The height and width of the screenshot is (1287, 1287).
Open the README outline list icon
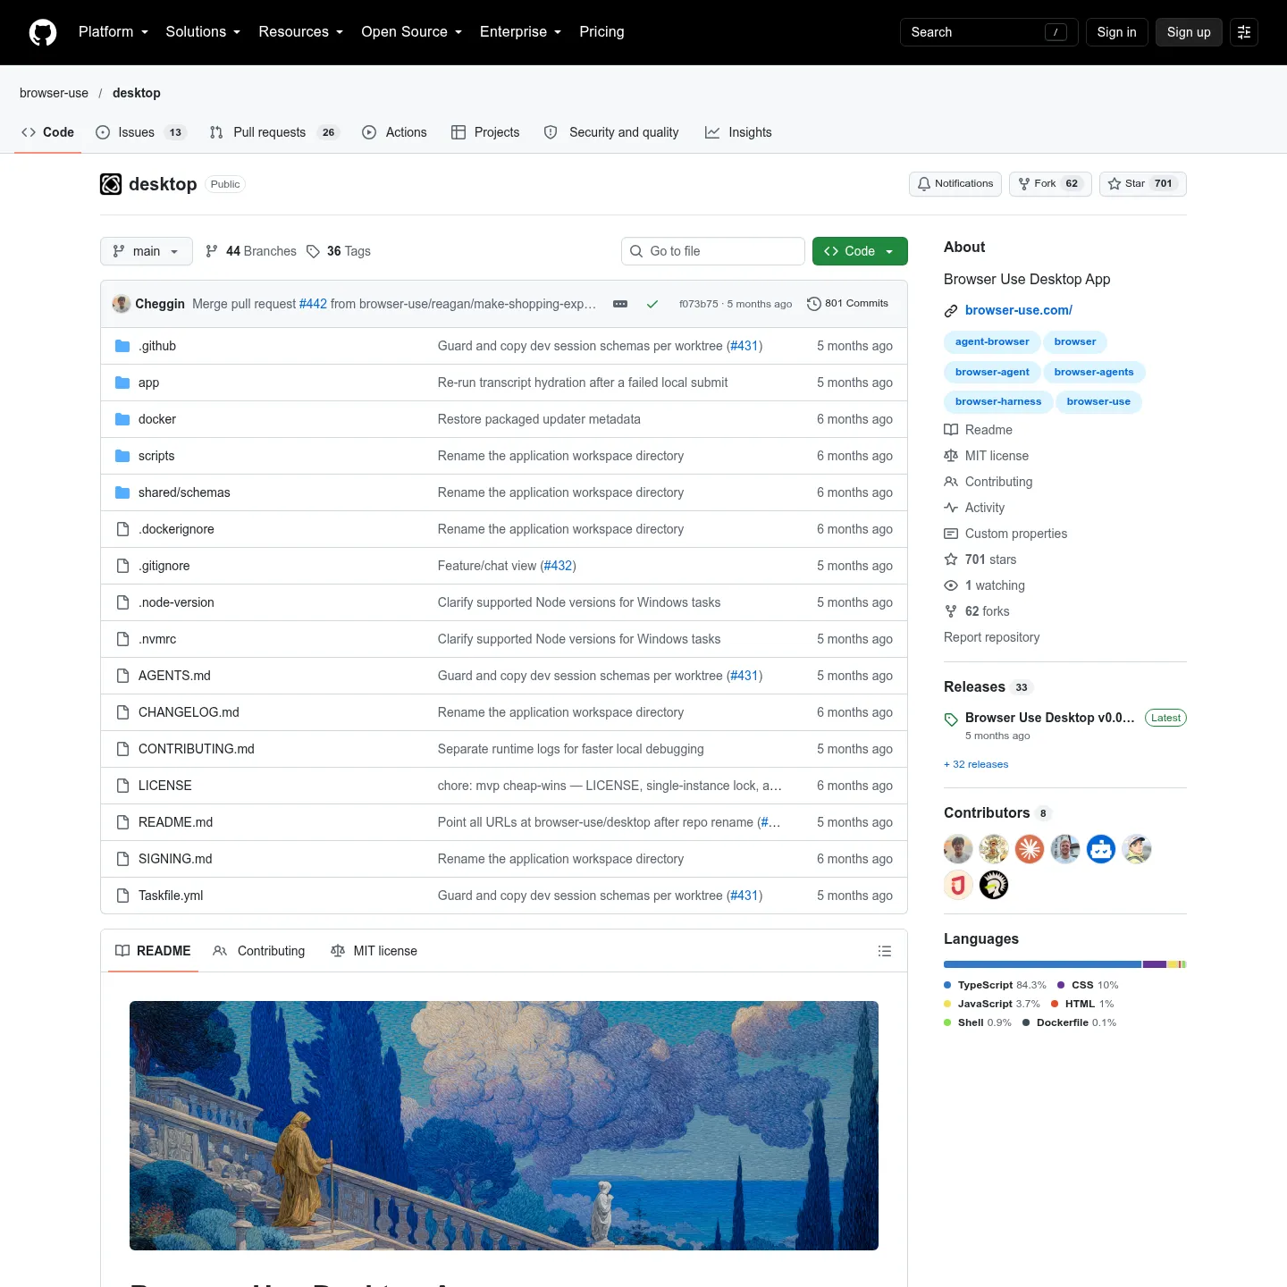click(885, 951)
